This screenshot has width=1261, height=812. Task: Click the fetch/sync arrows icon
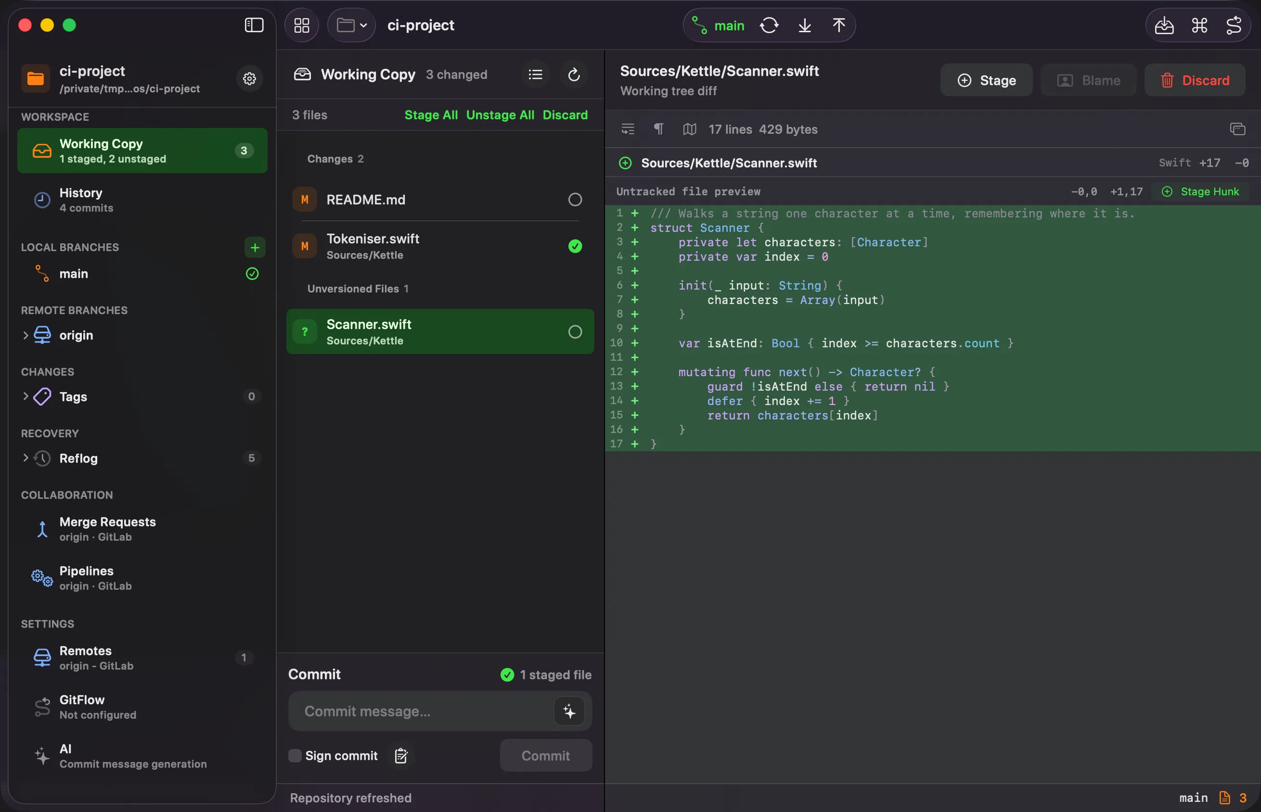(x=769, y=25)
